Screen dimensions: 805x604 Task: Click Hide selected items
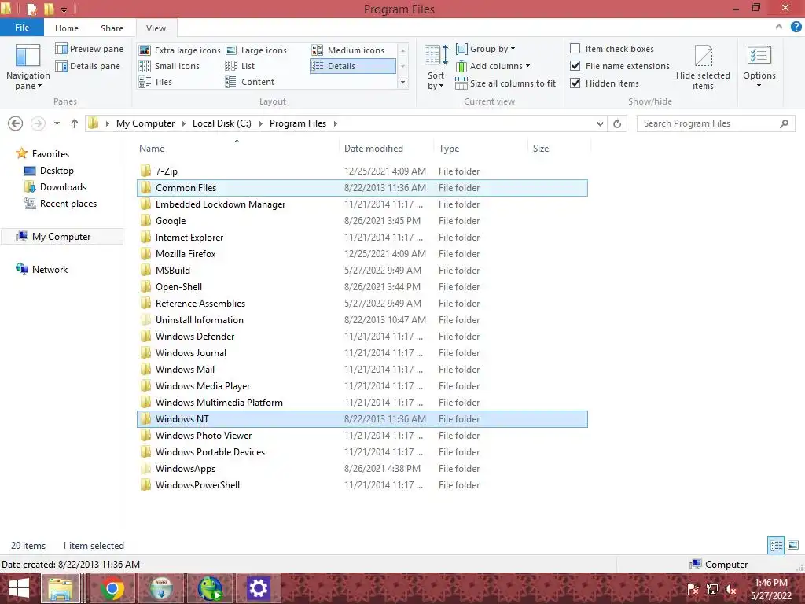pyautogui.click(x=703, y=68)
